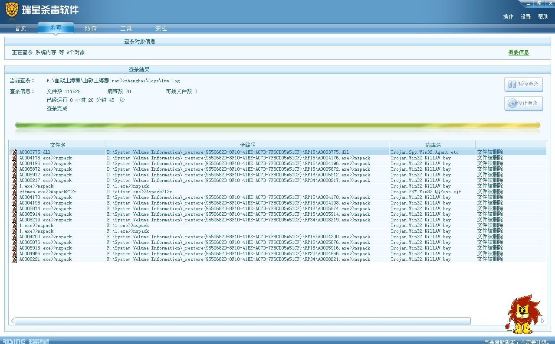Click the 停止查杀 stop scan button
Image resolution: width=555 pixels, height=344 pixels.
click(x=523, y=104)
